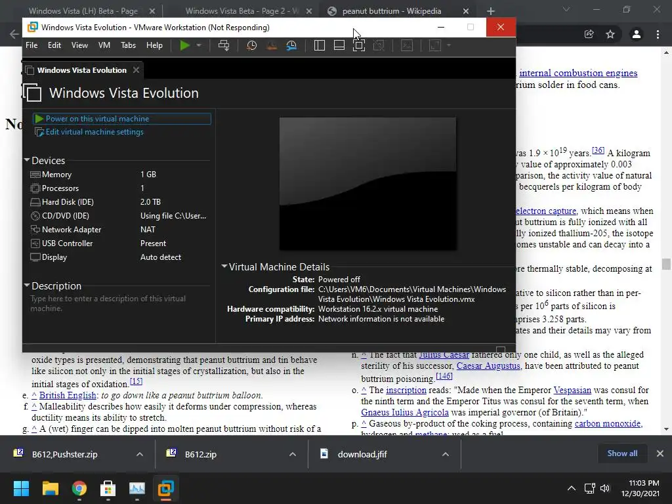
Task: Open the Chrome tab search chevron
Action: [x=566, y=9]
